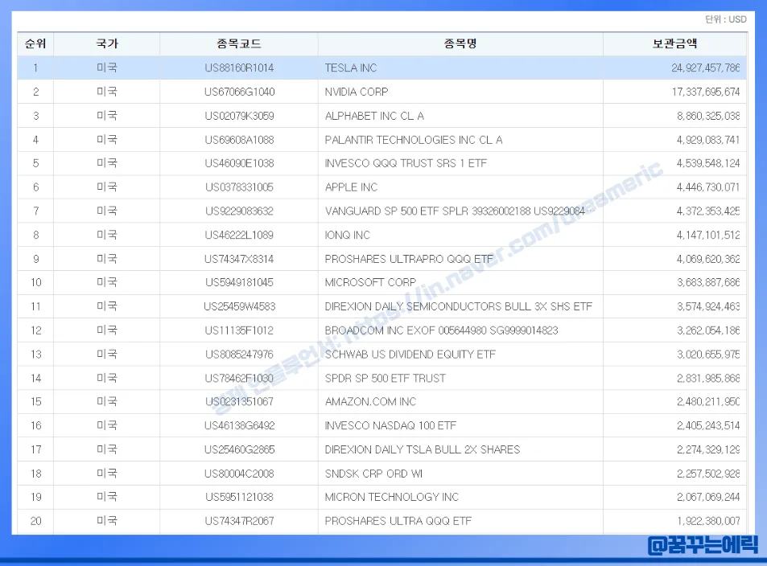Click stock code US8085247976
This screenshot has width=767, height=566.
click(x=239, y=355)
